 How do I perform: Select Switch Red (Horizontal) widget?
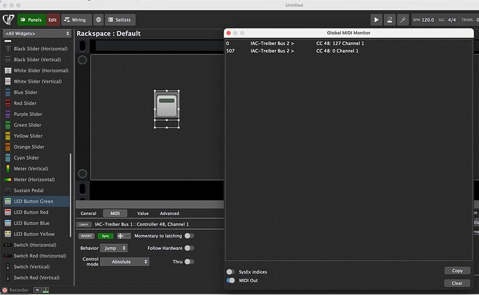[36, 256]
